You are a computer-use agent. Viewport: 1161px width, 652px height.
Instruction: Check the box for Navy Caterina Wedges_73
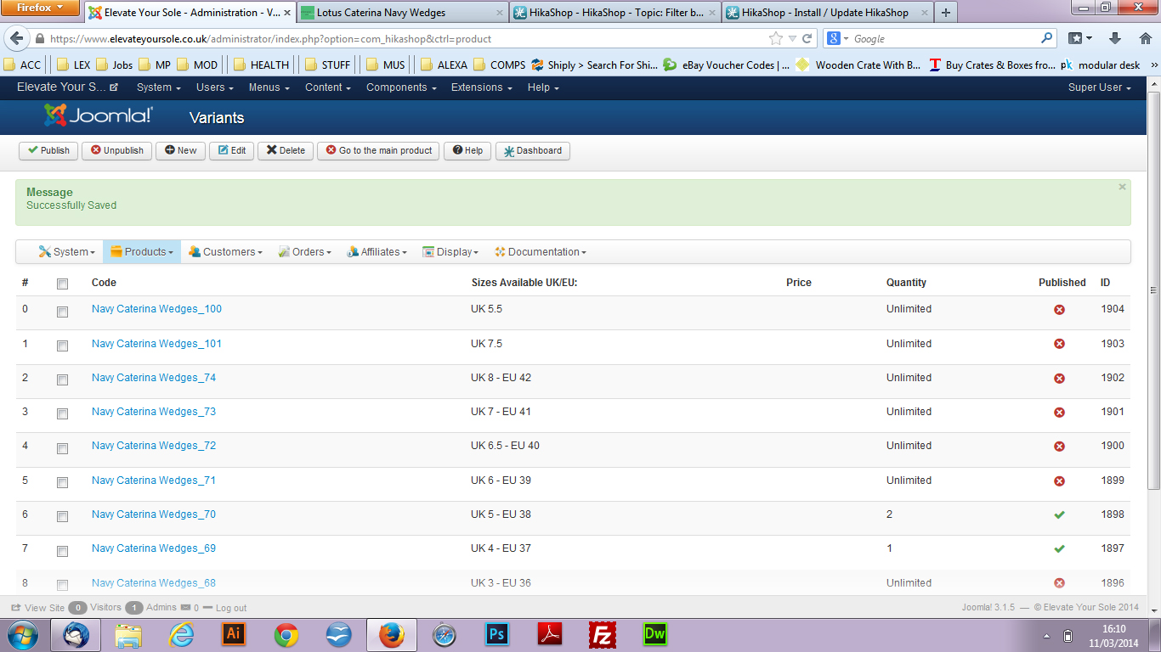(x=62, y=414)
